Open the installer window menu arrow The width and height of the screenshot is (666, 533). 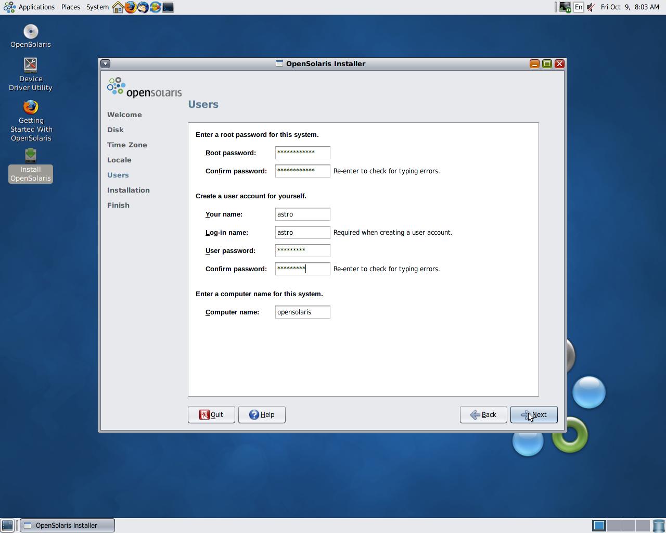coord(105,64)
